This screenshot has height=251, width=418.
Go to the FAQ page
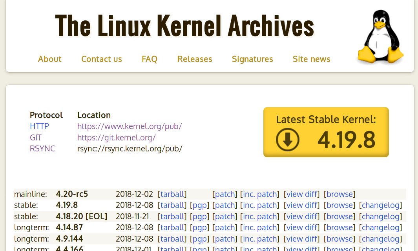coord(150,59)
